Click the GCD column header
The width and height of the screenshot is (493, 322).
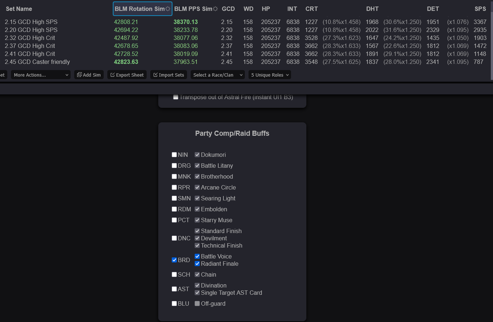(x=228, y=9)
